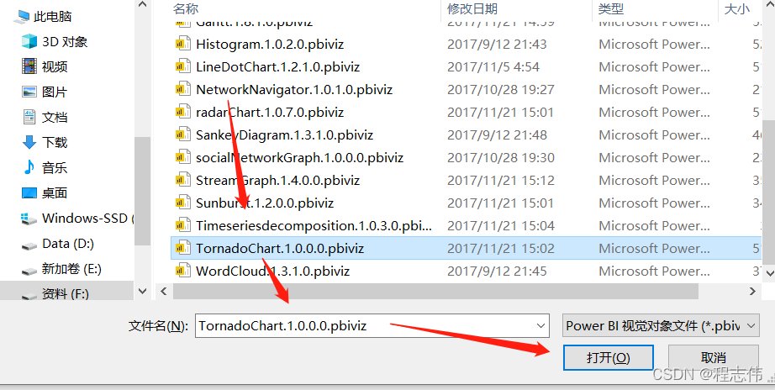This screenshot has width=775, height=390.
Task: Click the 打开(O) button
Action: pyautogui.click(x=608, y=357)
